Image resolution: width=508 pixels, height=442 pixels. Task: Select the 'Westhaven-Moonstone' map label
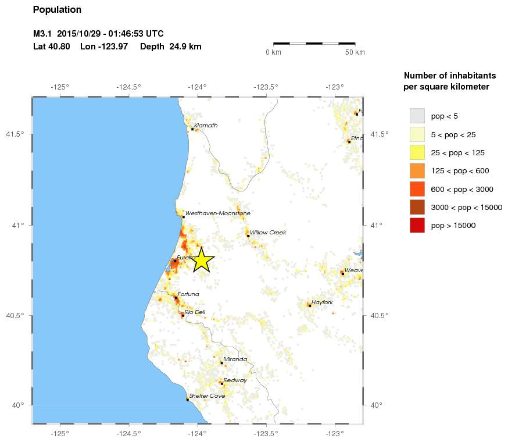click(x=218, y=213)
